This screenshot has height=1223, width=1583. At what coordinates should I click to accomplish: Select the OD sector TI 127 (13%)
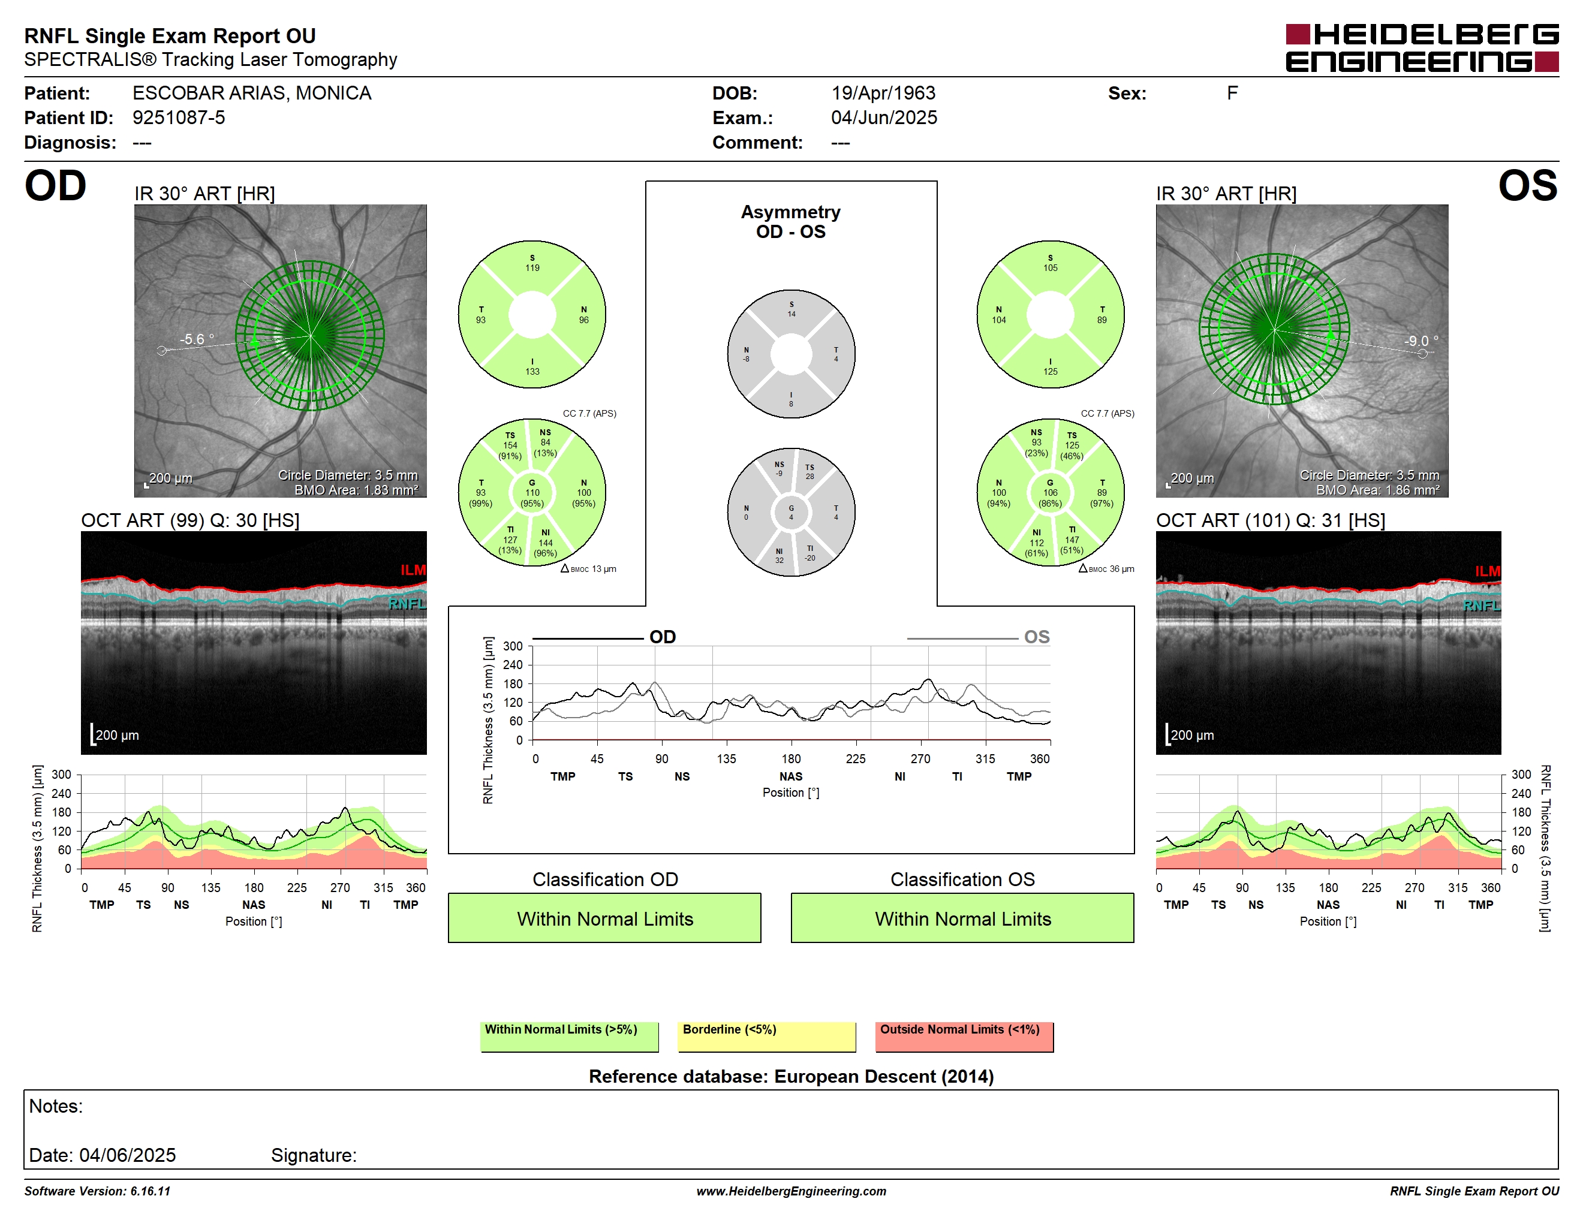click(x=510, y=540)
